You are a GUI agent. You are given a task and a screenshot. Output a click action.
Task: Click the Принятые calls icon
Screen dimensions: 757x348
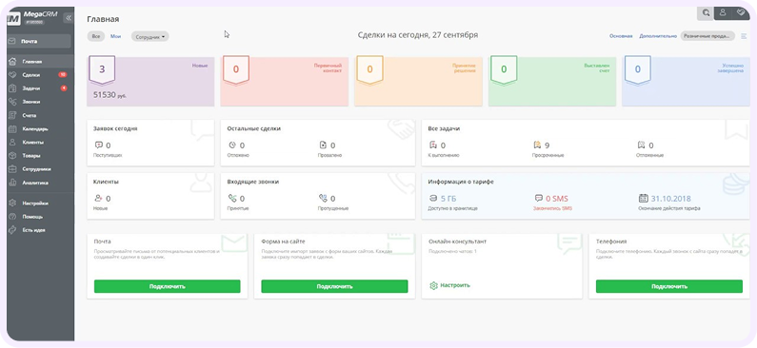point(232,198)
